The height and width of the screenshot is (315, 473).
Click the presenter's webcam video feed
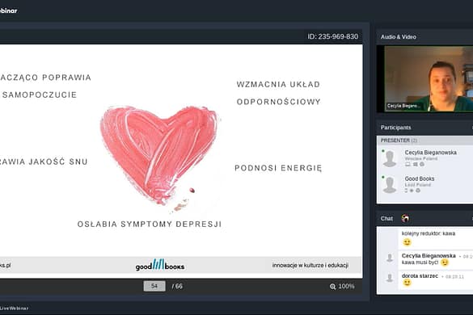point(429,78)
